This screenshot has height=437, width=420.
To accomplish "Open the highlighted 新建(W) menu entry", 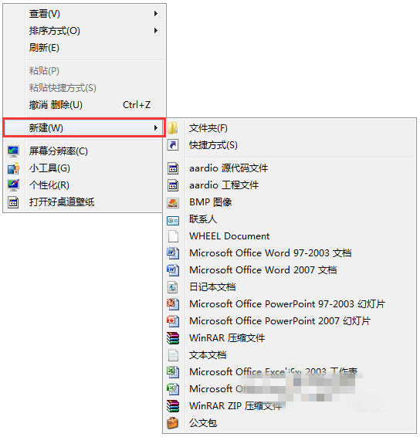I will (x=84, y=128).
